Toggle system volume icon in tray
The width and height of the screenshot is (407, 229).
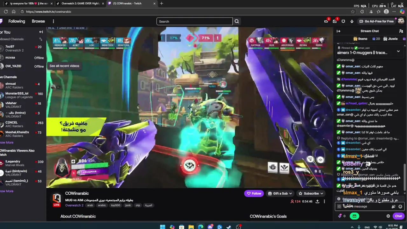point(381,227)
